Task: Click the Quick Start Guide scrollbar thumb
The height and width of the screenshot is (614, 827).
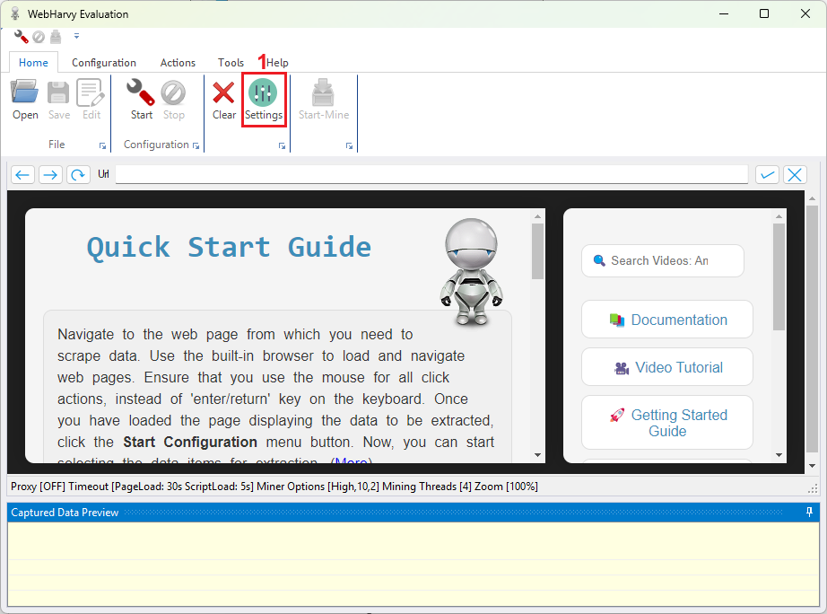Action: 537,251
